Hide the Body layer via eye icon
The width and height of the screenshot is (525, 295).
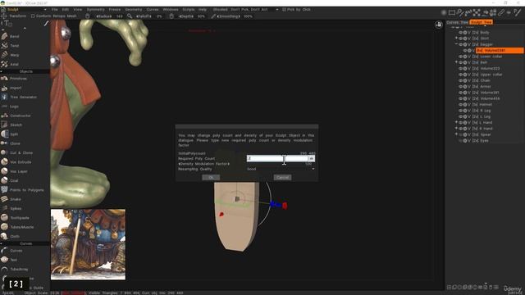460,33
